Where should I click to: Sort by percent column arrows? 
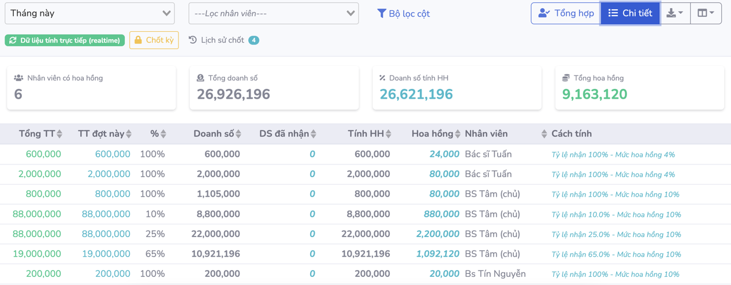coord(163,134)
